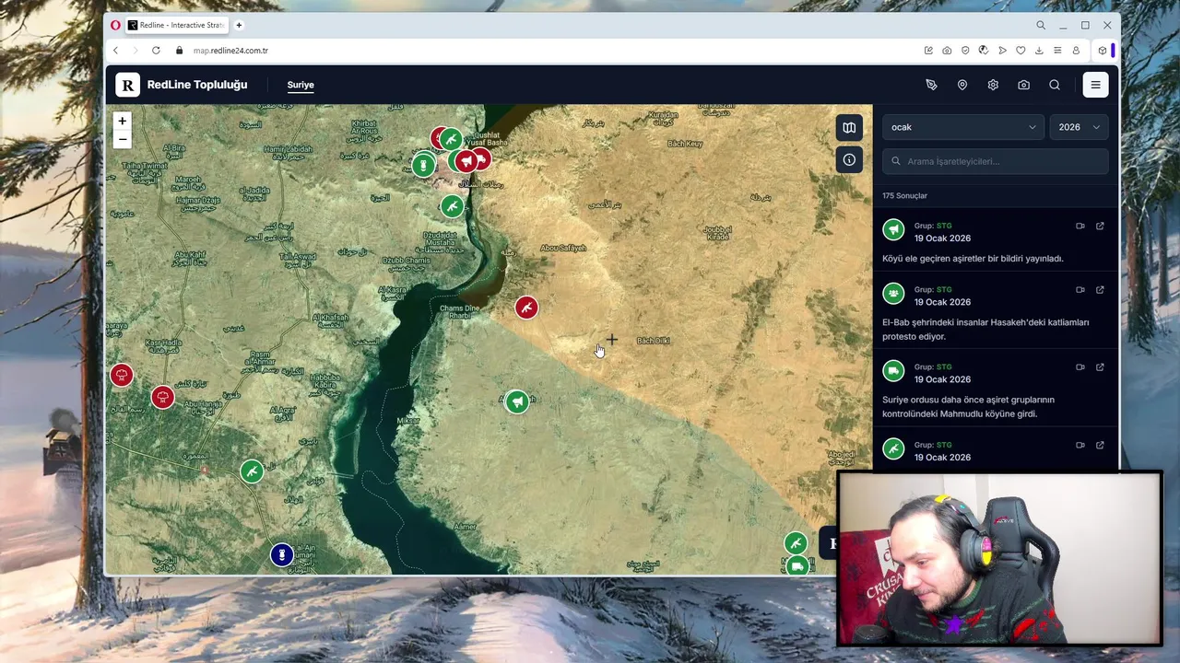This screenshot has height=663, width=1180.
Task: Open the RedLine settings gear
Action: point(993,85)
